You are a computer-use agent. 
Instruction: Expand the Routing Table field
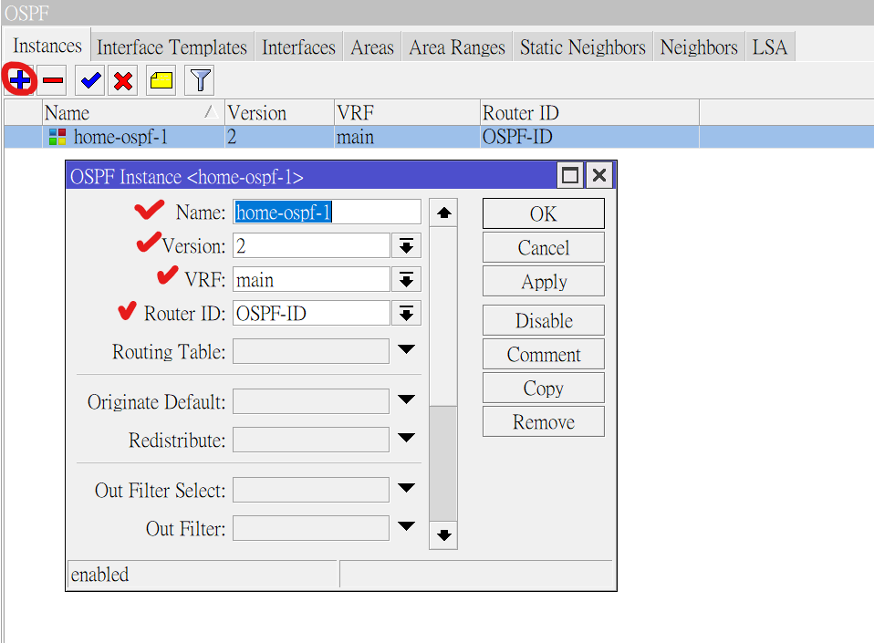coord(406,350)
